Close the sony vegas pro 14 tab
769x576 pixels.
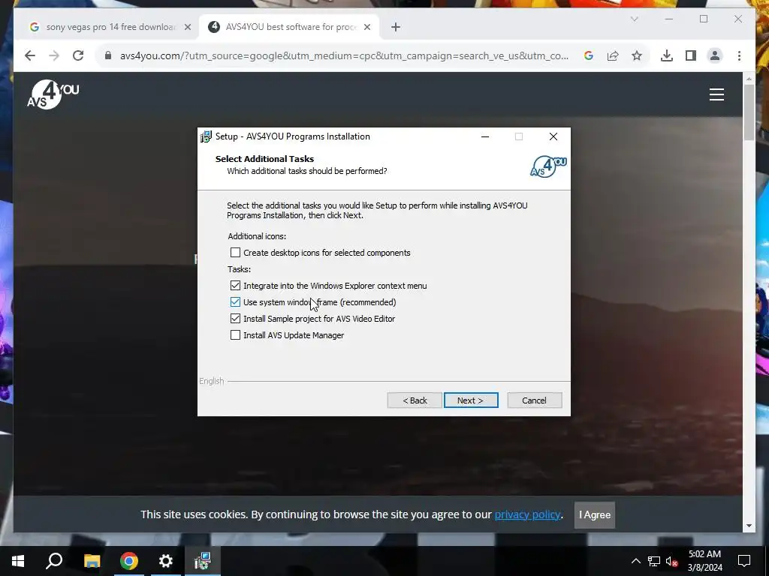pos(187,27)
